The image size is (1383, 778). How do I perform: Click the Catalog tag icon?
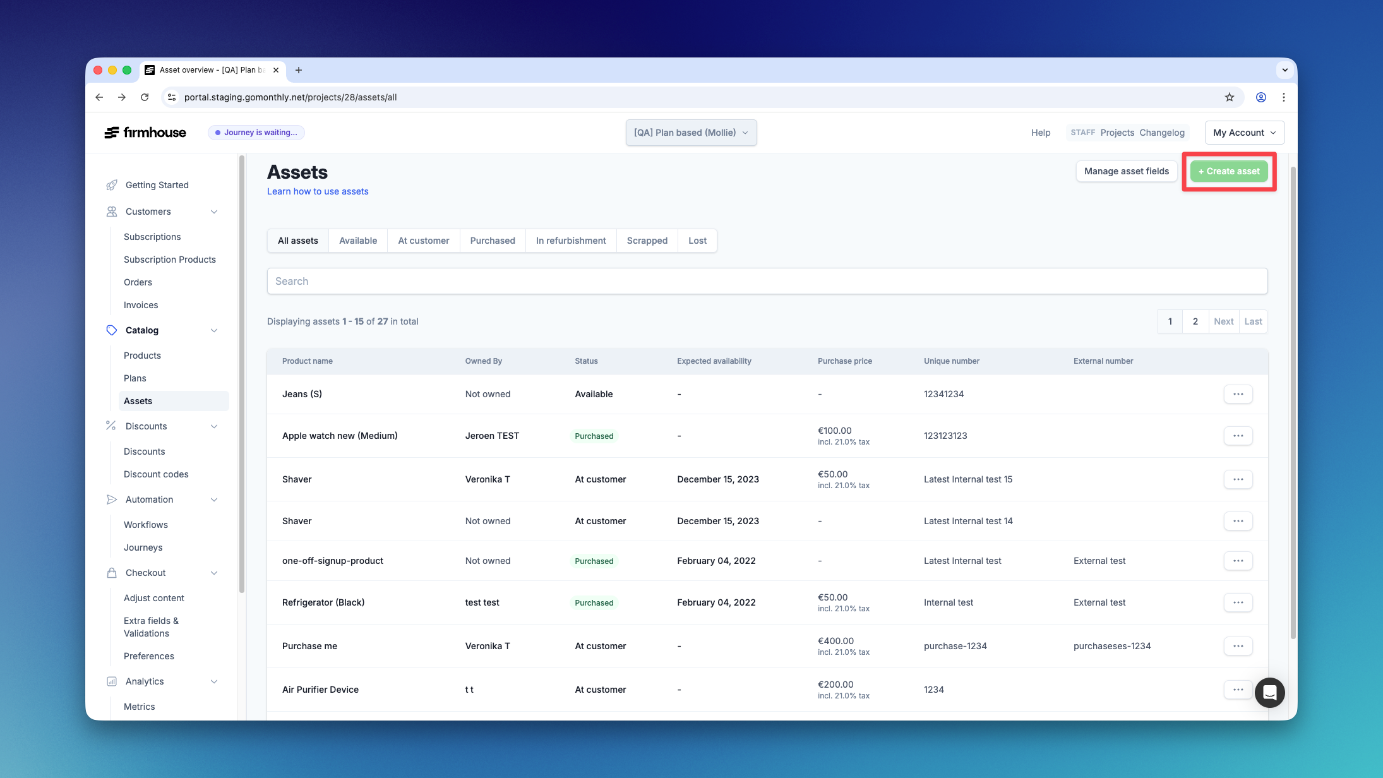click(111, 330)
